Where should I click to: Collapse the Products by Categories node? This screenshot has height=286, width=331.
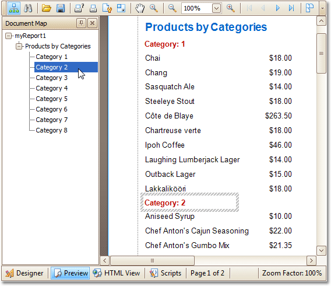(19, 46)
